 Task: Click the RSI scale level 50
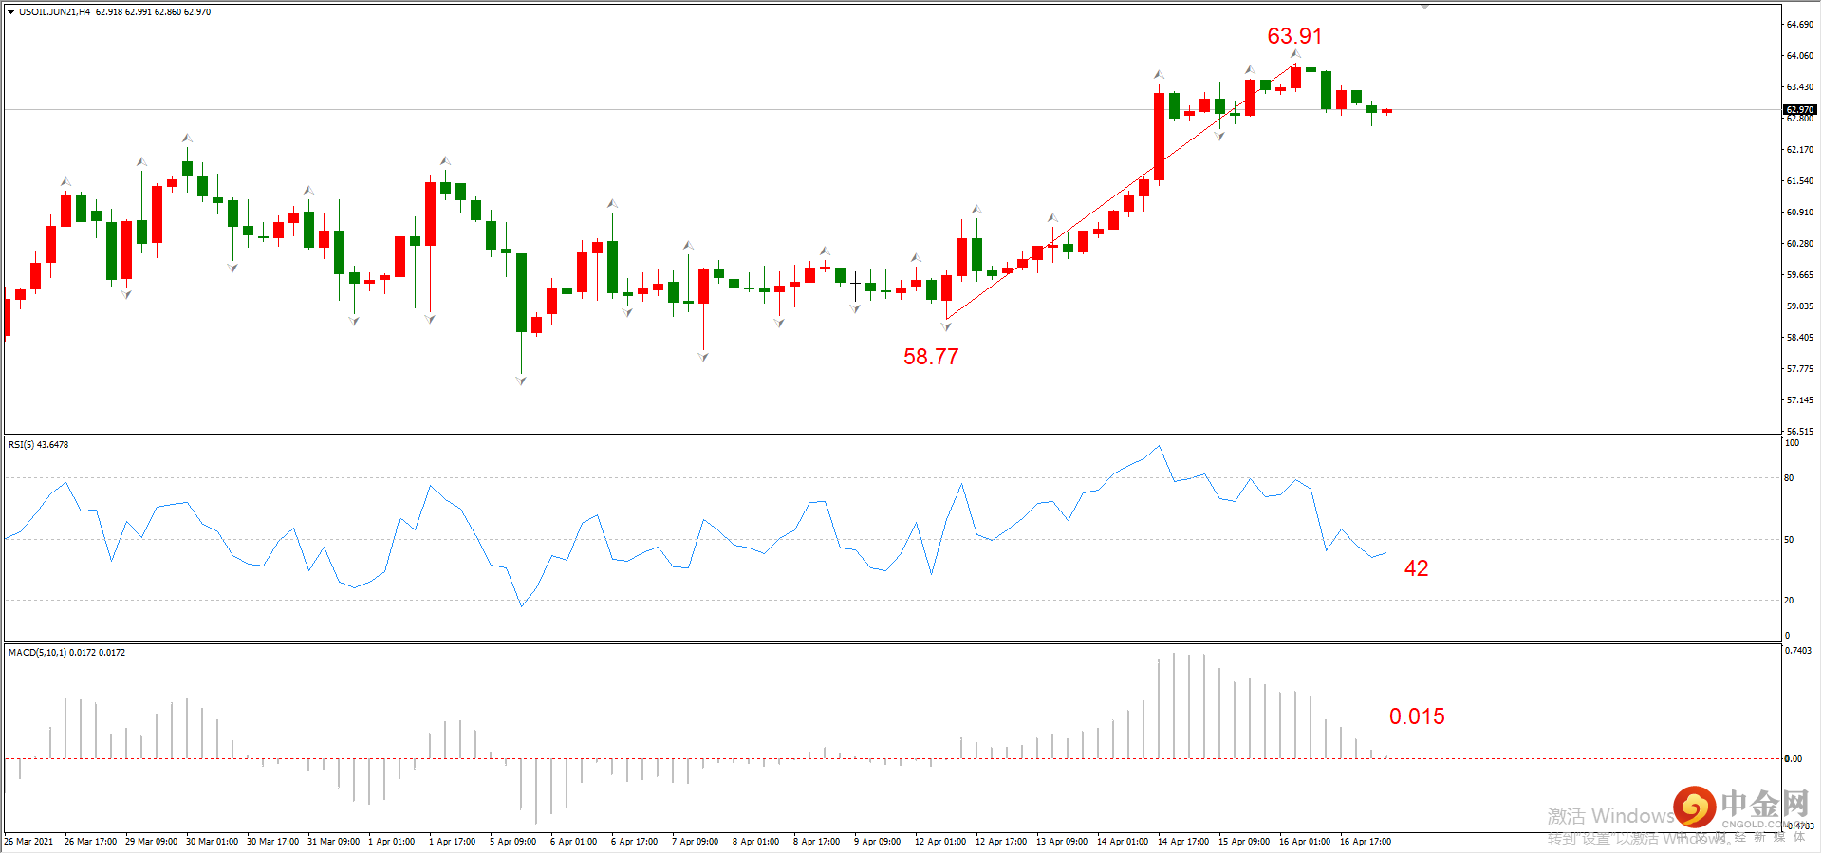click(1790, 540)
